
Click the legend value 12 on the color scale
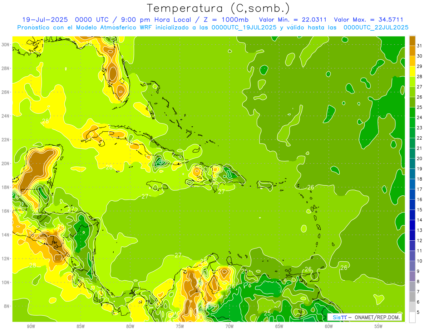click(x=420, y=241)
